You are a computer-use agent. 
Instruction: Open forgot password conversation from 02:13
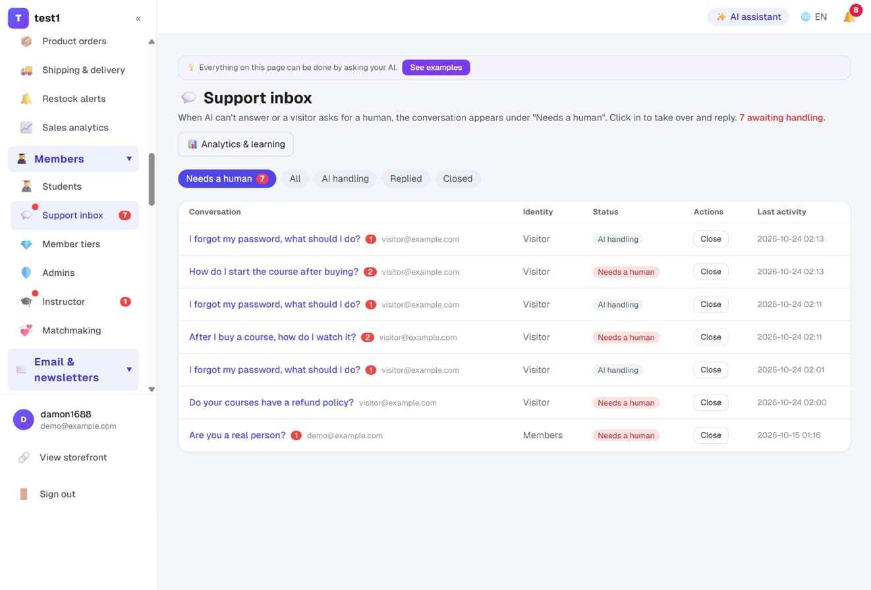pos(275,239)
